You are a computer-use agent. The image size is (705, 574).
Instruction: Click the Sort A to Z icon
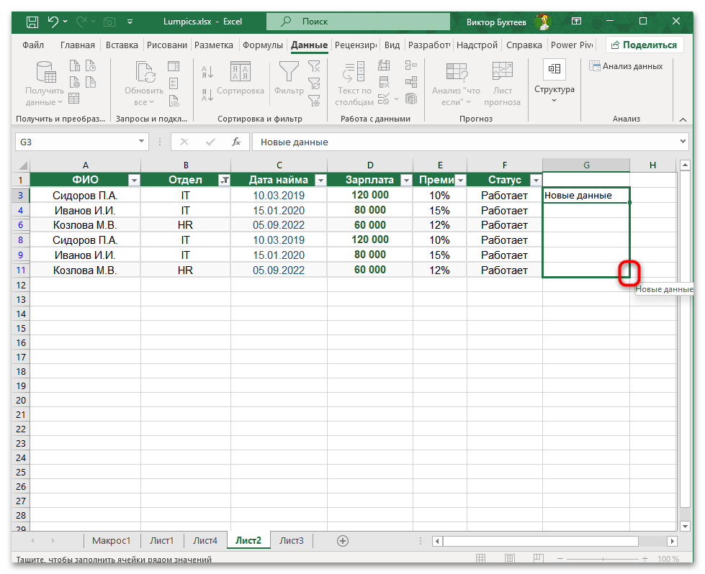tap(207, 72)
